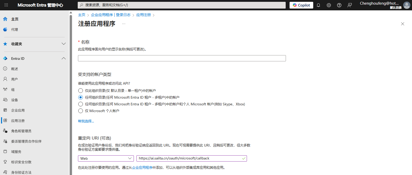Open the settings gear icon

pos(329,5)
